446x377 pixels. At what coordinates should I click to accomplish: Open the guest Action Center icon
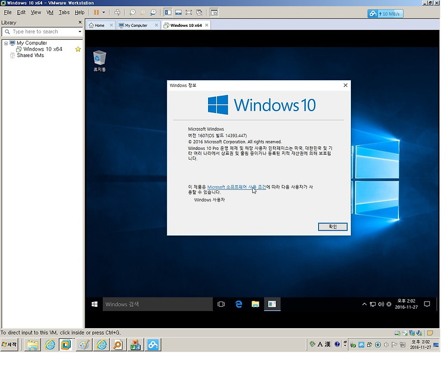[426, 304]
